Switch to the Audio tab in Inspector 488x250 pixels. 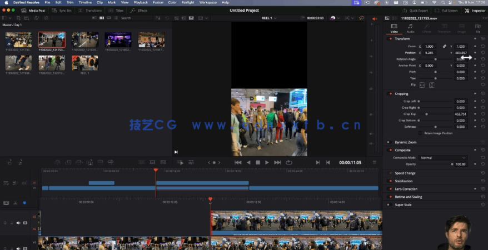point(410,28)
